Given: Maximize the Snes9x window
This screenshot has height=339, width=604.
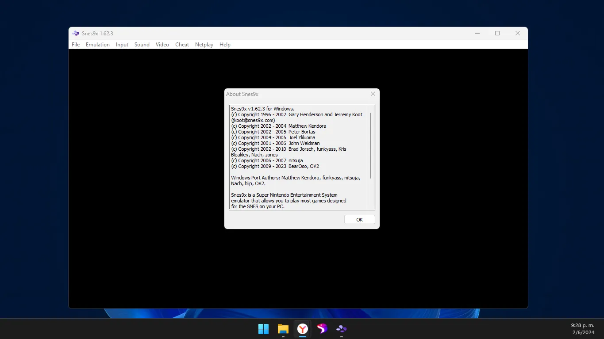Looking at the screenshot, I should click(x=497, y=33).
